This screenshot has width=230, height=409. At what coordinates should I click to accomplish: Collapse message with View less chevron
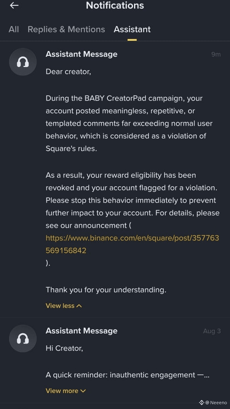coord(64,306)
